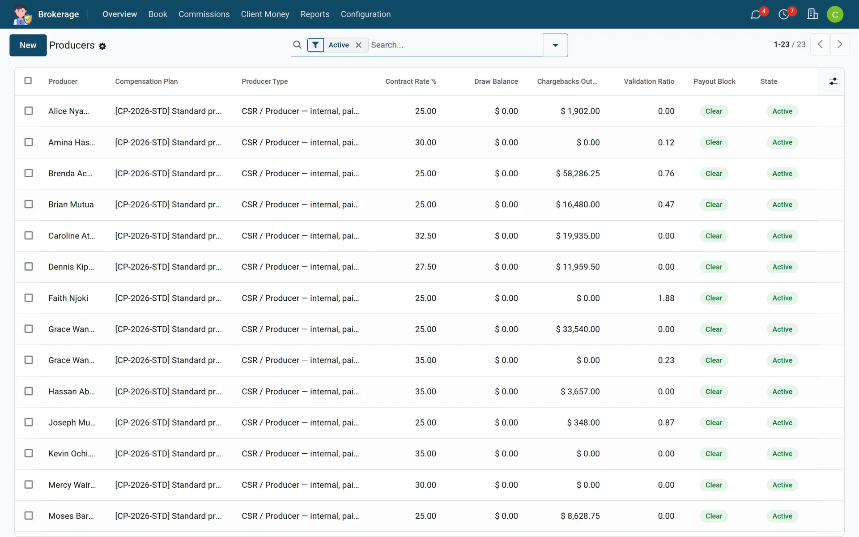Image resolution: width=859 pixels, height=537 pixels.
Task: Open the Caroline At... producer row
Action: 429,236
